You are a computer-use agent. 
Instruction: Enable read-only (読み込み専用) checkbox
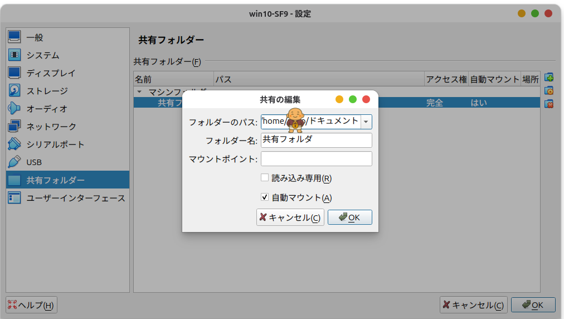[x=265, y=178]
